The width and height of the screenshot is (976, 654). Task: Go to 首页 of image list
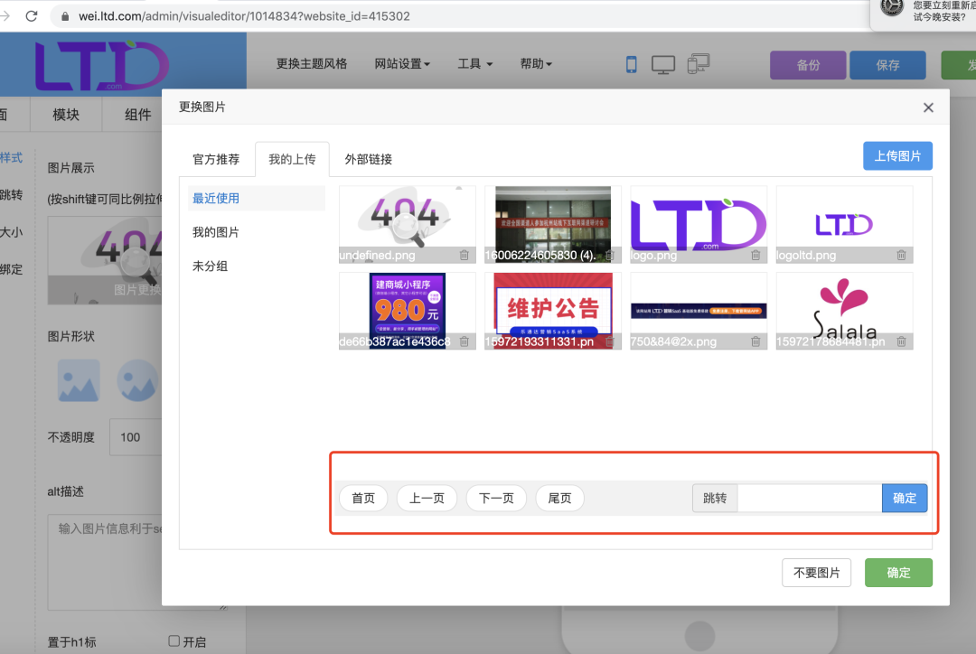363,498
